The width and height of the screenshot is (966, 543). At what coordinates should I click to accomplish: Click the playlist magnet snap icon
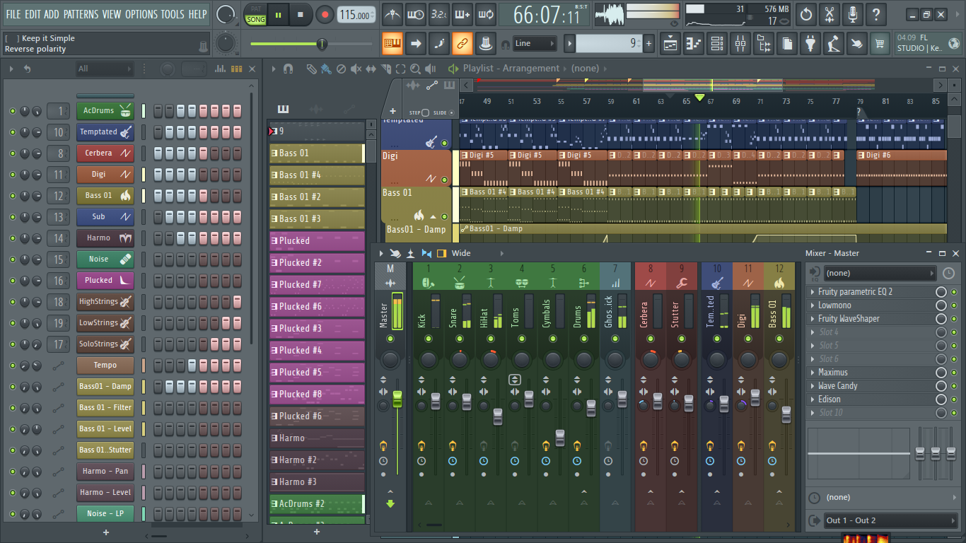(288, 69)
